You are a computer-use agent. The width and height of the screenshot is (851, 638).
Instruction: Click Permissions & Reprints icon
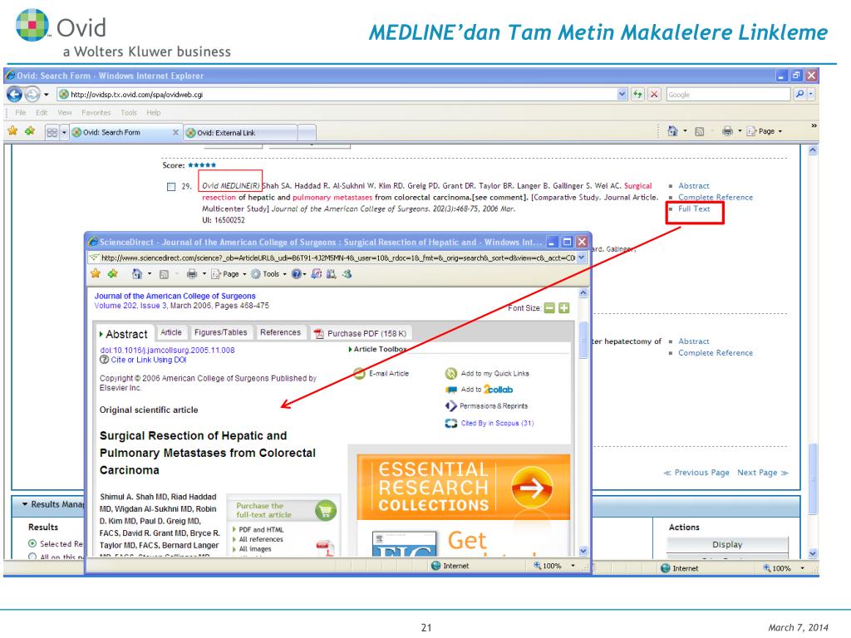[x=451, y=405]
